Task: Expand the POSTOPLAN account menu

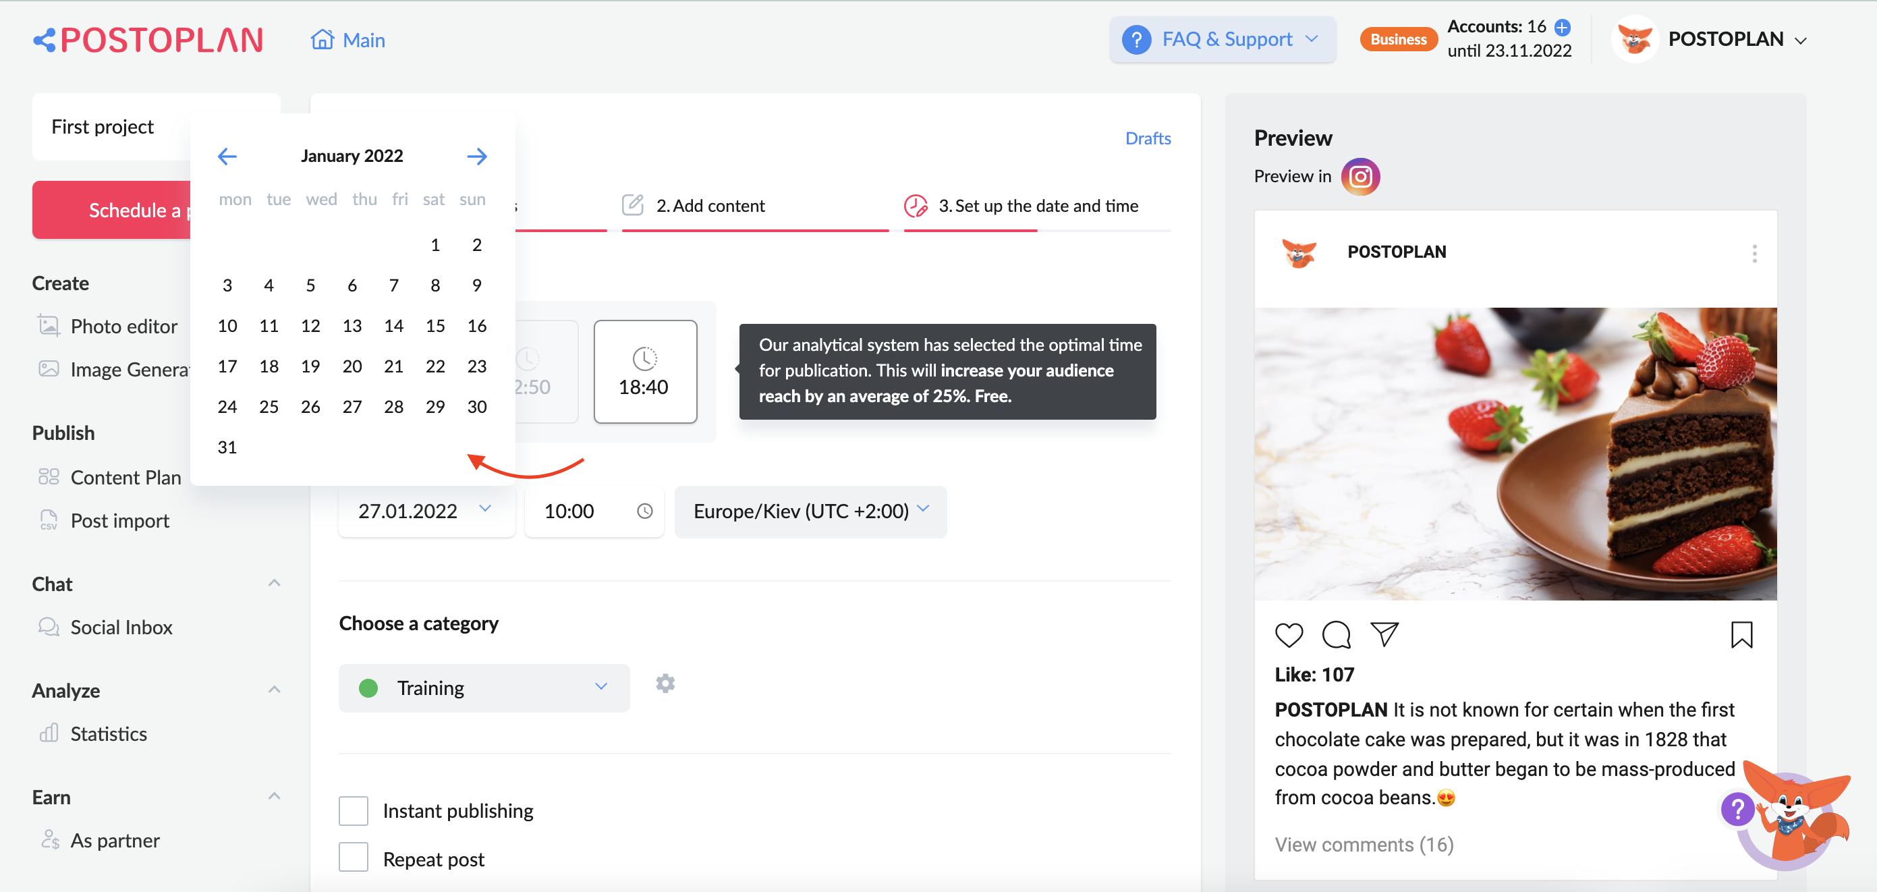Action: 1737,39
